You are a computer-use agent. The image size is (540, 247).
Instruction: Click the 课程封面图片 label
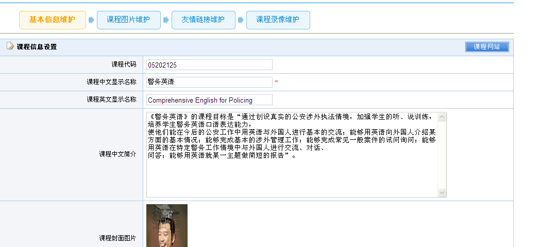(117, 238)
